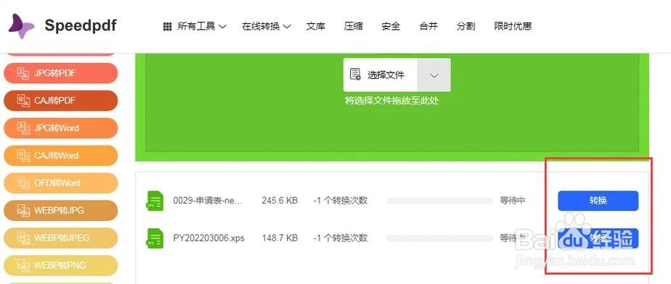
Task: Click the progress bar for PY202203006.xps
Action: pos(440,238)
